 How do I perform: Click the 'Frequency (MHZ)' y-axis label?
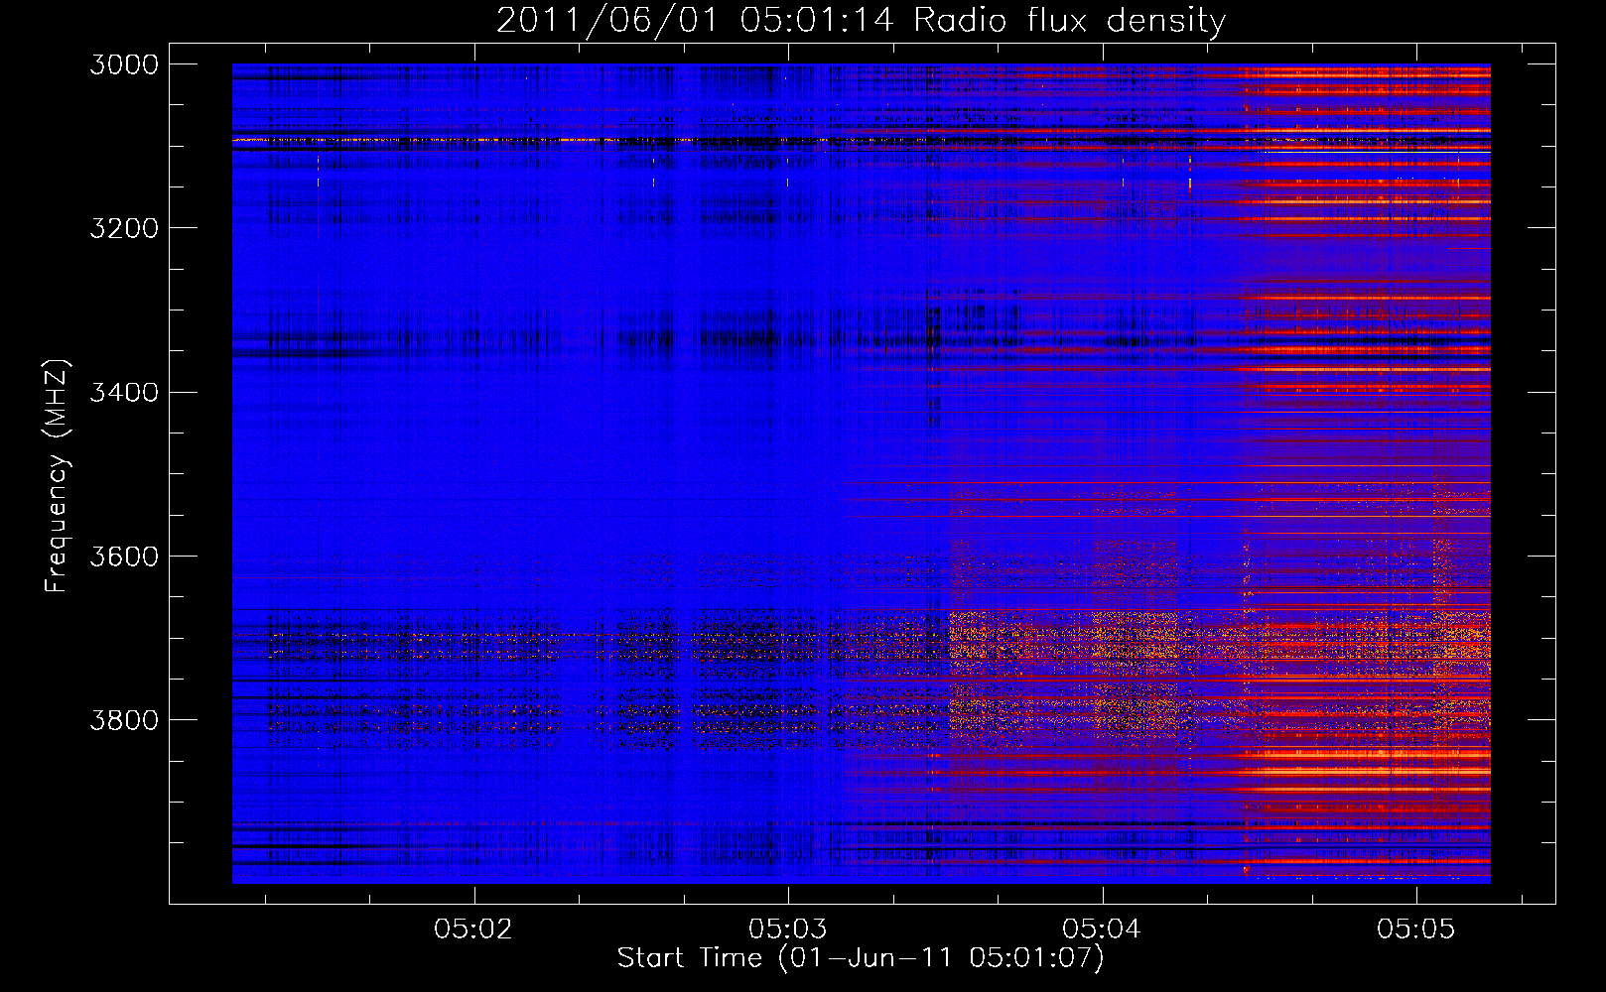coord(58,476)
